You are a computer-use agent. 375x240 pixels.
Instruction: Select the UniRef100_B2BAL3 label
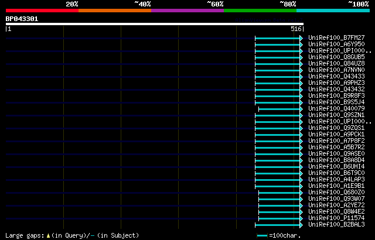[336, 225]
